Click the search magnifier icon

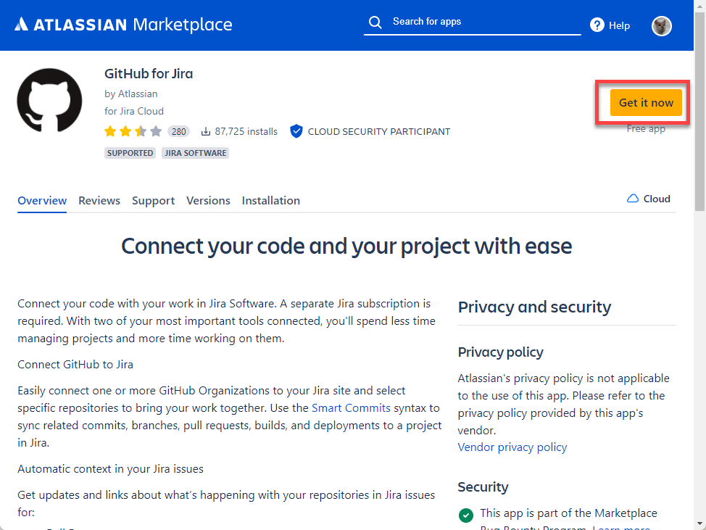click(x=375, y=22)
